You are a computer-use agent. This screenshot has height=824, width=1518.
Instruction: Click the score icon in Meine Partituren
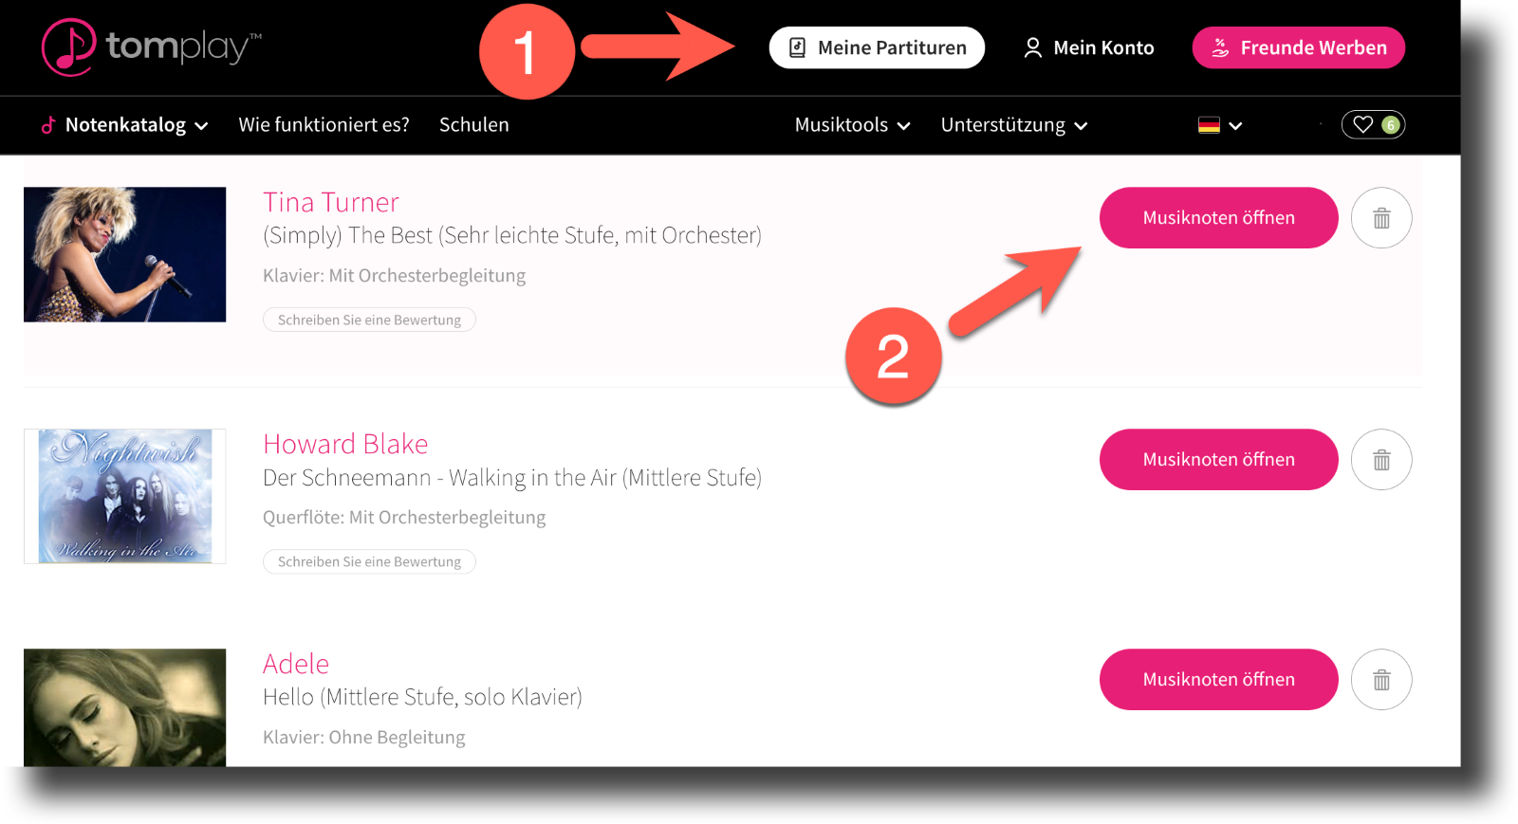coord(798,48)
